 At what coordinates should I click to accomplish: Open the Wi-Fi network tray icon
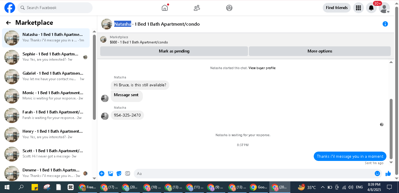pyautogui.click(x=344, y=187)
